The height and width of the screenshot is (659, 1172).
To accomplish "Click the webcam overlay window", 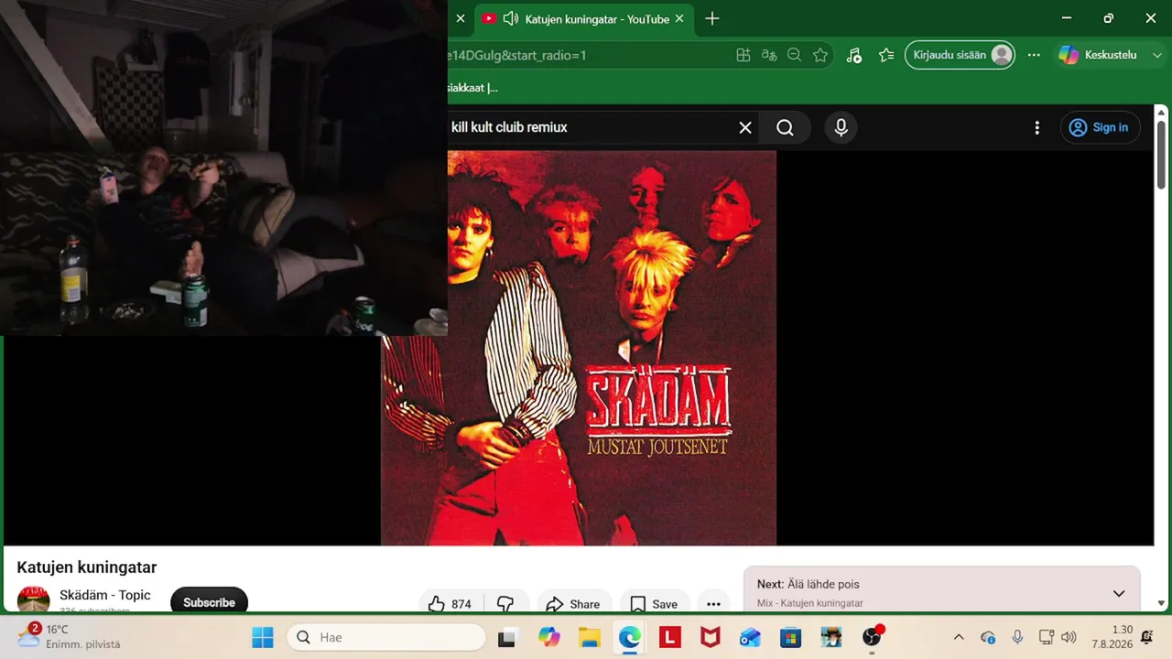I will point(223,167).
